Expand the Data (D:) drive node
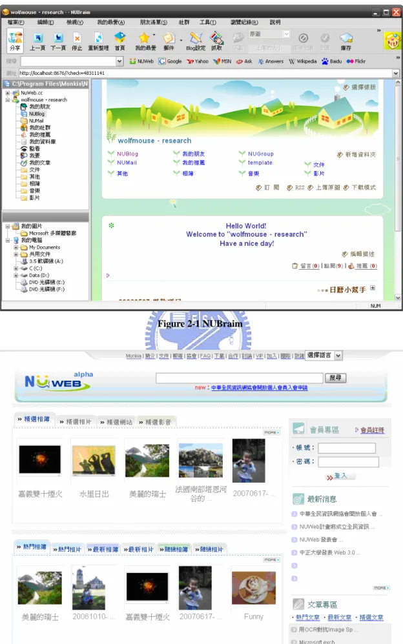 15,275
